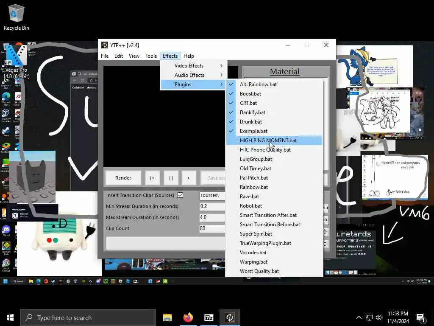The width and height of the screenshot is (434, 326).
Task: Pick the Vocoder.bat plugin
Action: [x=274, y=253]
